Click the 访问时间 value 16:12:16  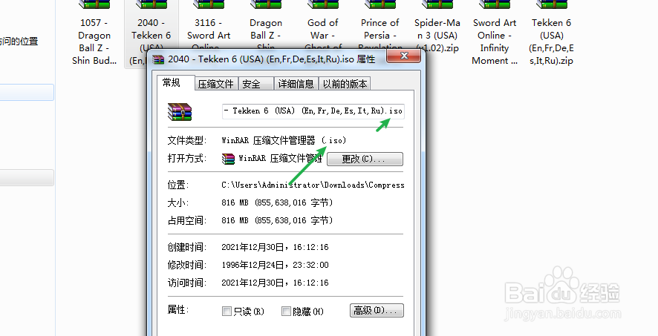tap(310, 283)
